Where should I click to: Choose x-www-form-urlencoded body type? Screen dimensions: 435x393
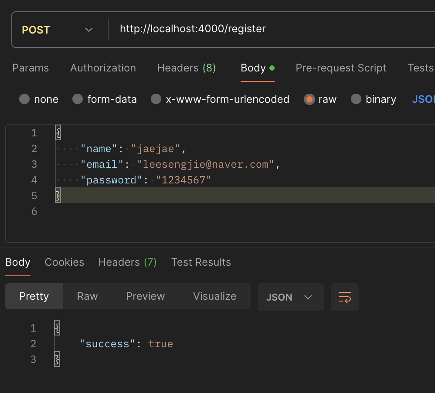tap(220, 99)
